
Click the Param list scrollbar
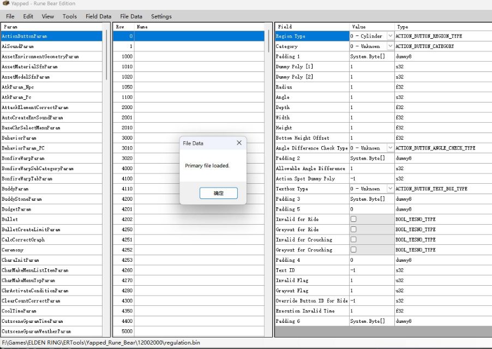106,55
